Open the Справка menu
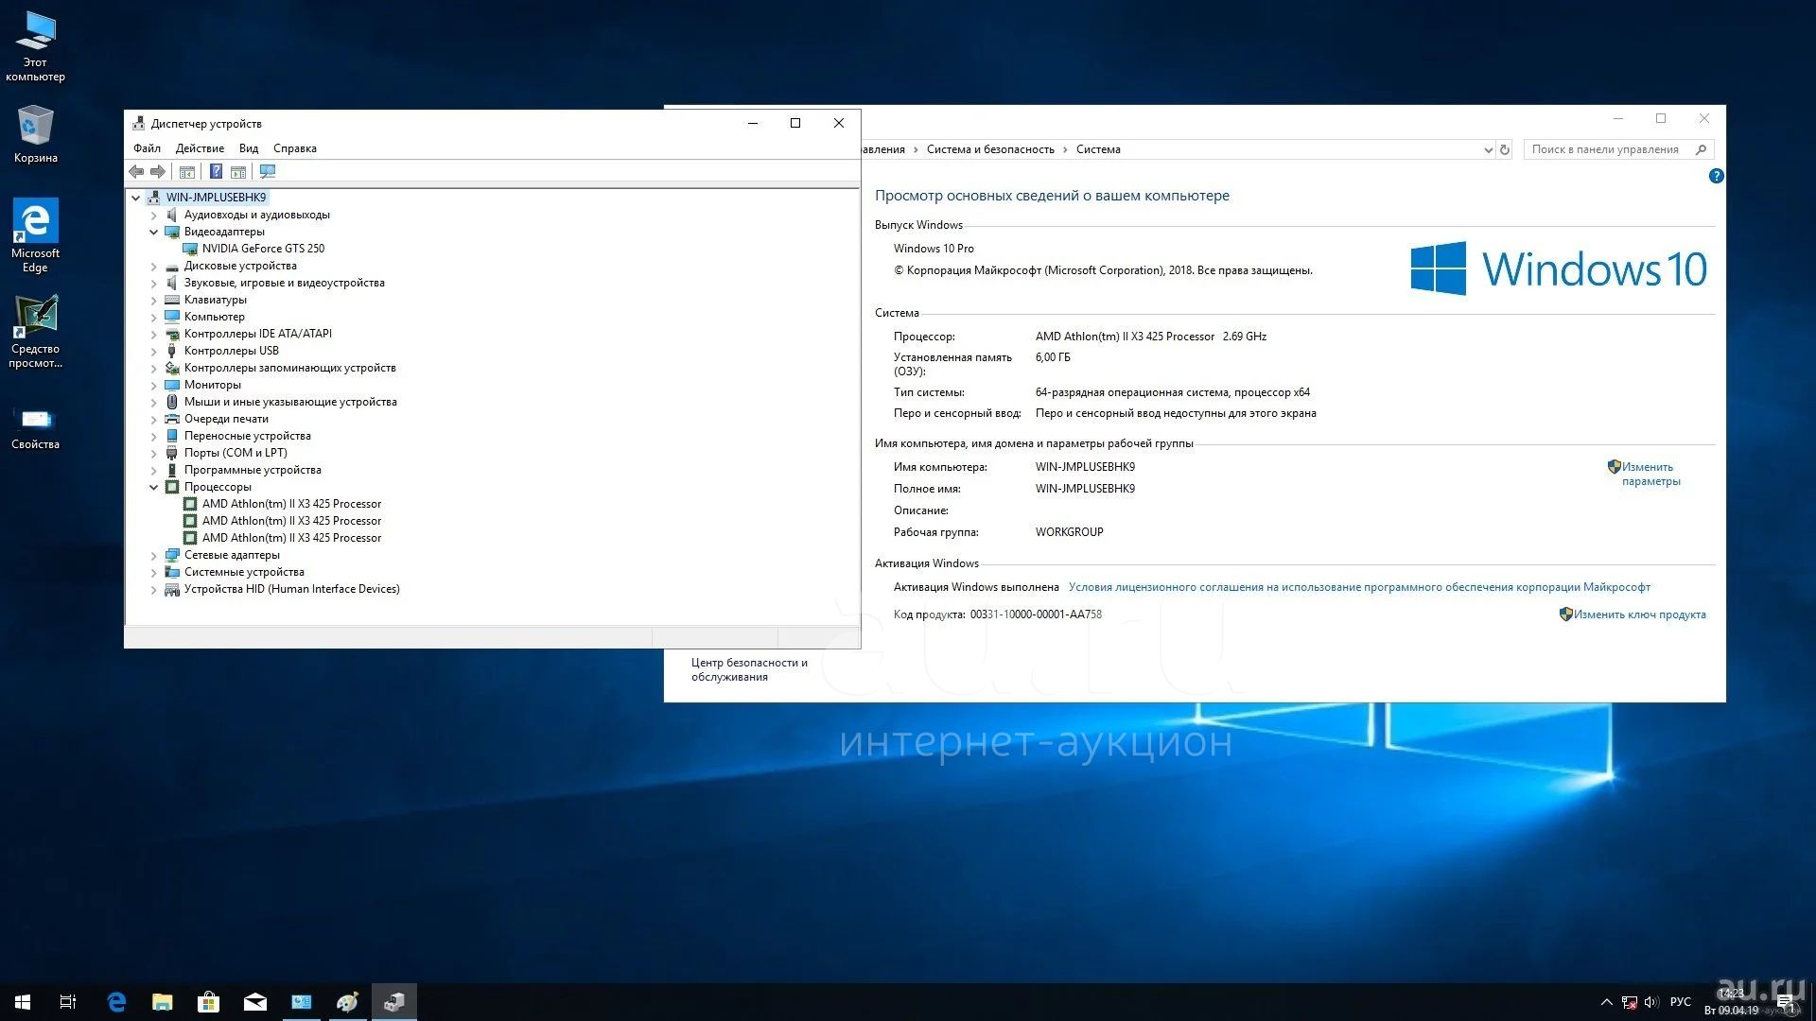Viewport: 1816px width, 1021px height. tap(295, 148)
